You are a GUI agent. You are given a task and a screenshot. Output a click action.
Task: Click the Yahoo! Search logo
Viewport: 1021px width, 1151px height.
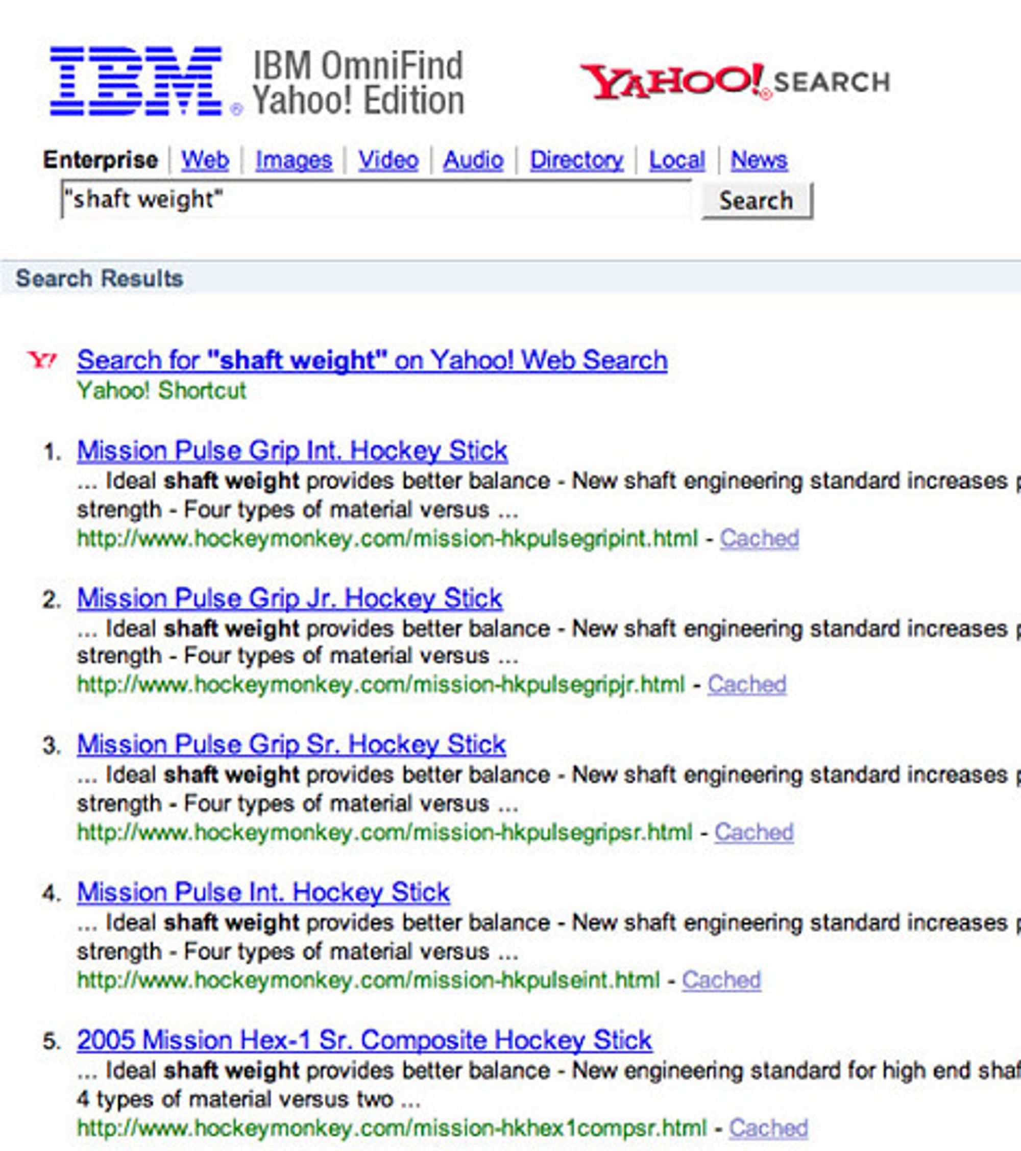(735, 82)
